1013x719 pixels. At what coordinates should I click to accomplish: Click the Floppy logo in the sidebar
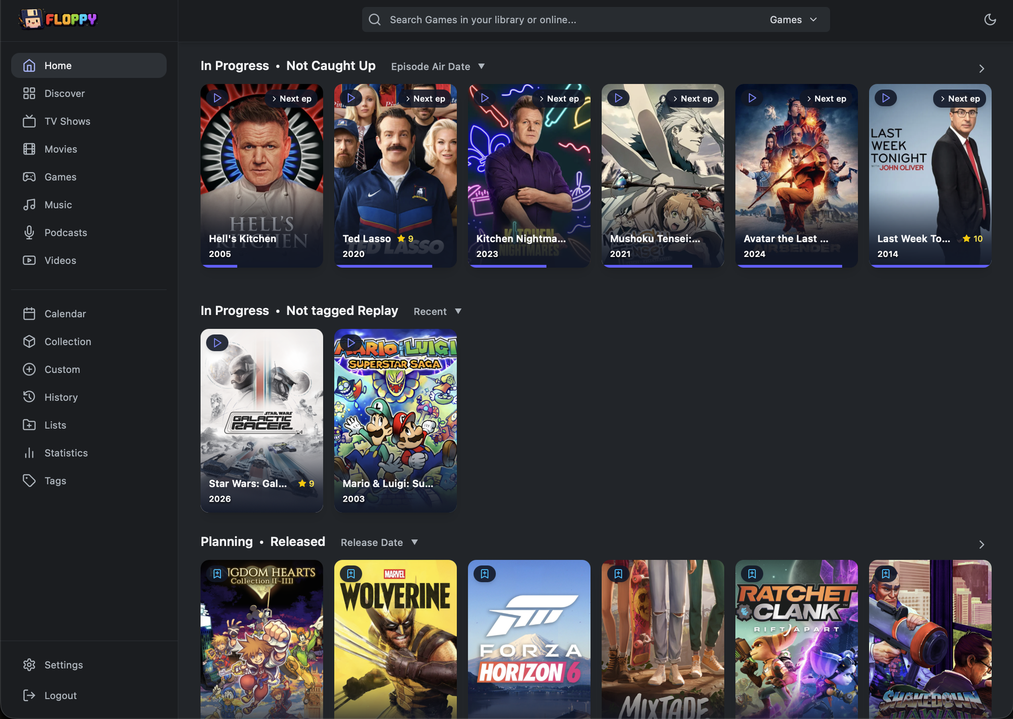tap(58, 20)
